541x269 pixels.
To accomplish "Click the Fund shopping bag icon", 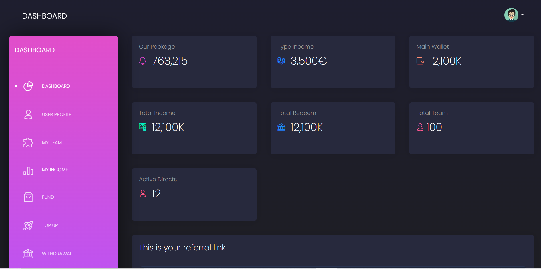I will coord(28,197).
